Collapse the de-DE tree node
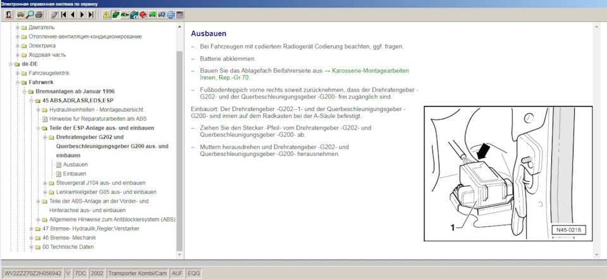 pyautogui.click(x=11, y=64)
